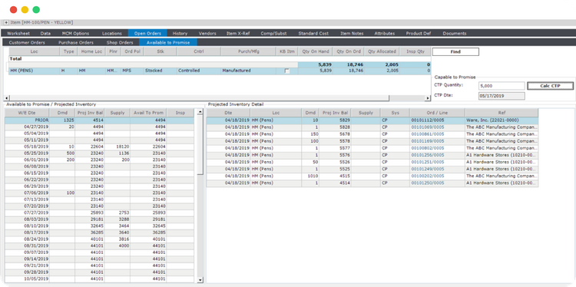Switch to the Data tab
Viewport: 576px width, 287px height.
(45, 33)
